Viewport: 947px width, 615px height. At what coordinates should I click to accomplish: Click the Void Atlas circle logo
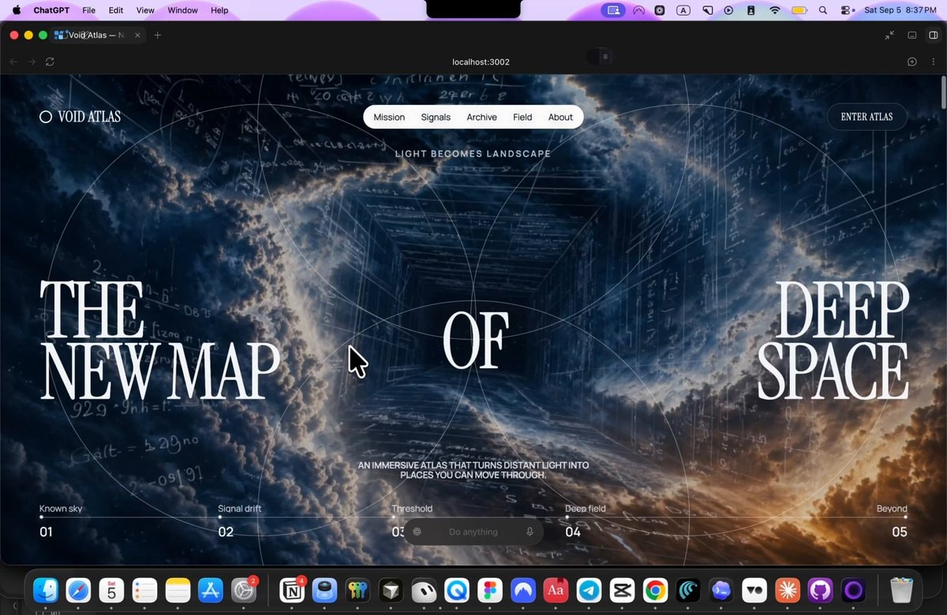(x=46, y=117)
